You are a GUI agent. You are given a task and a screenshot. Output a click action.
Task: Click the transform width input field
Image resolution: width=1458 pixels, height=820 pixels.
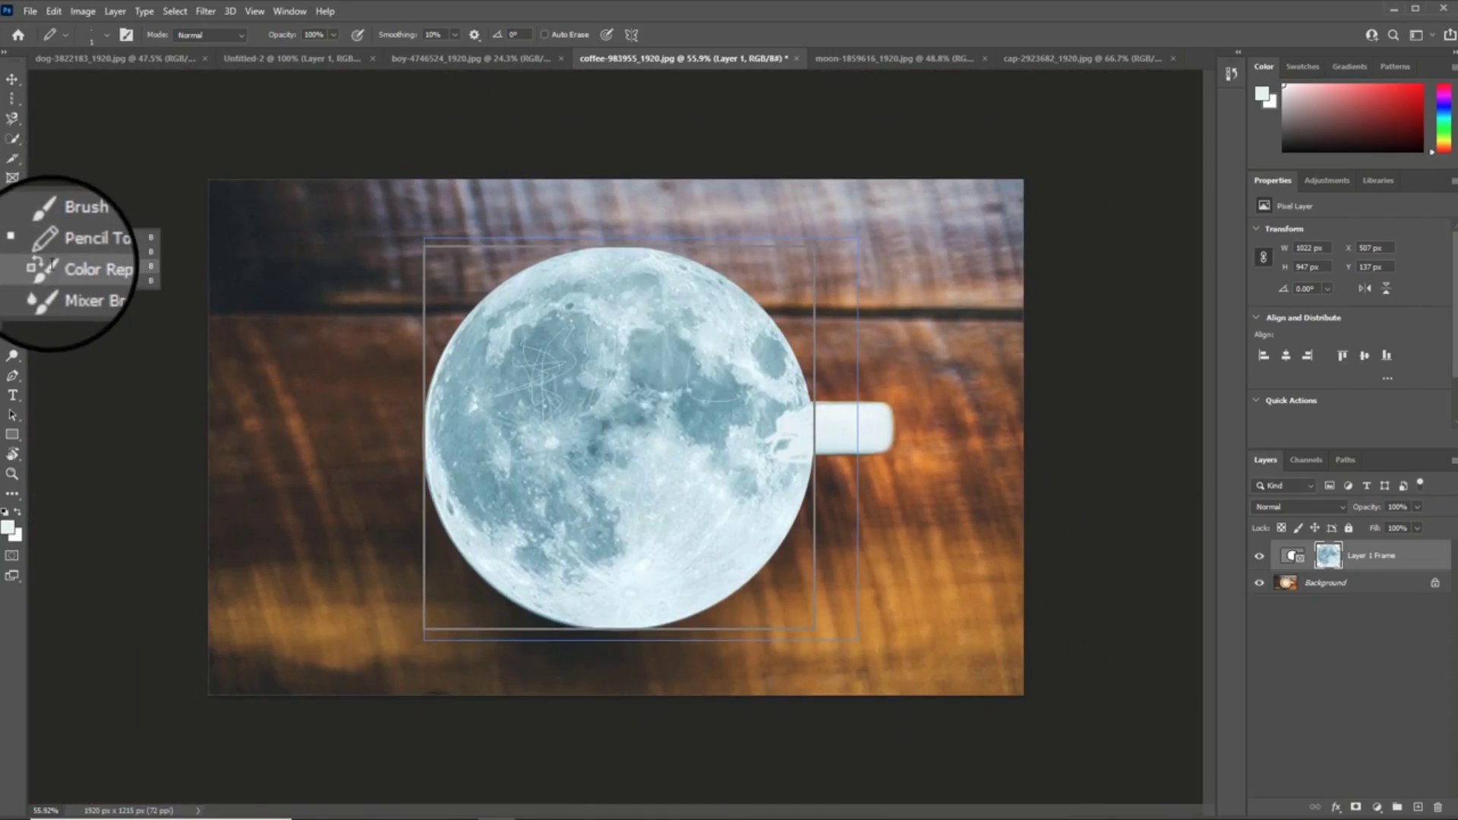tap(1311, 248)
